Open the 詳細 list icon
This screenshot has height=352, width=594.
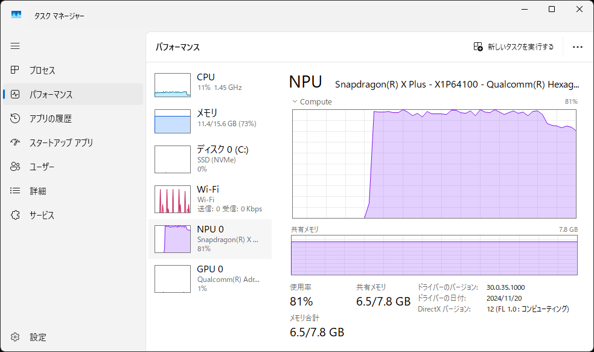[14, 191]
